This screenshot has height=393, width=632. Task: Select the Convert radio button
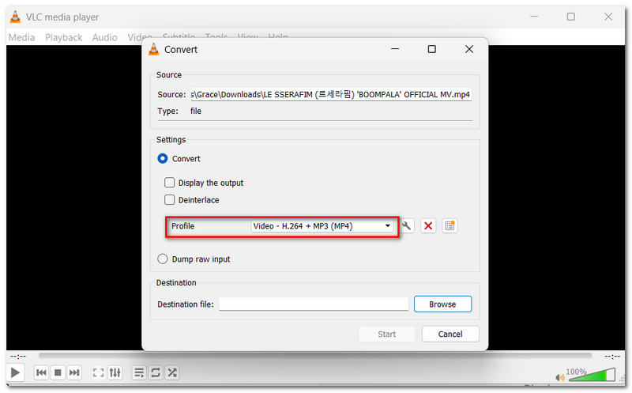click(163, 159)
